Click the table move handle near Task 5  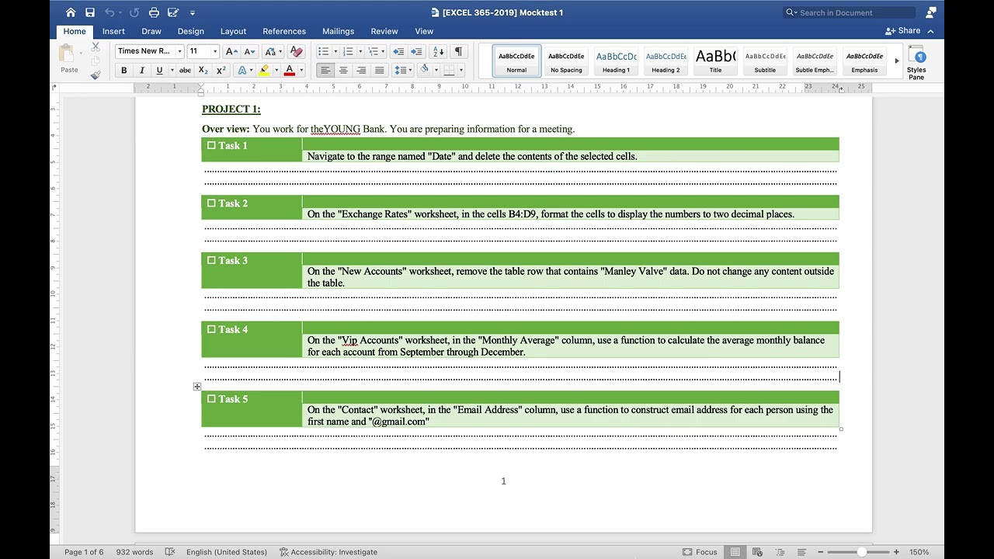click(197, 387)
